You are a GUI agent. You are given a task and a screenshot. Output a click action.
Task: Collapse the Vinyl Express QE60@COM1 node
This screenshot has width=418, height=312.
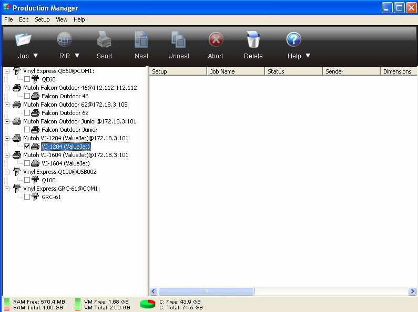7,71
